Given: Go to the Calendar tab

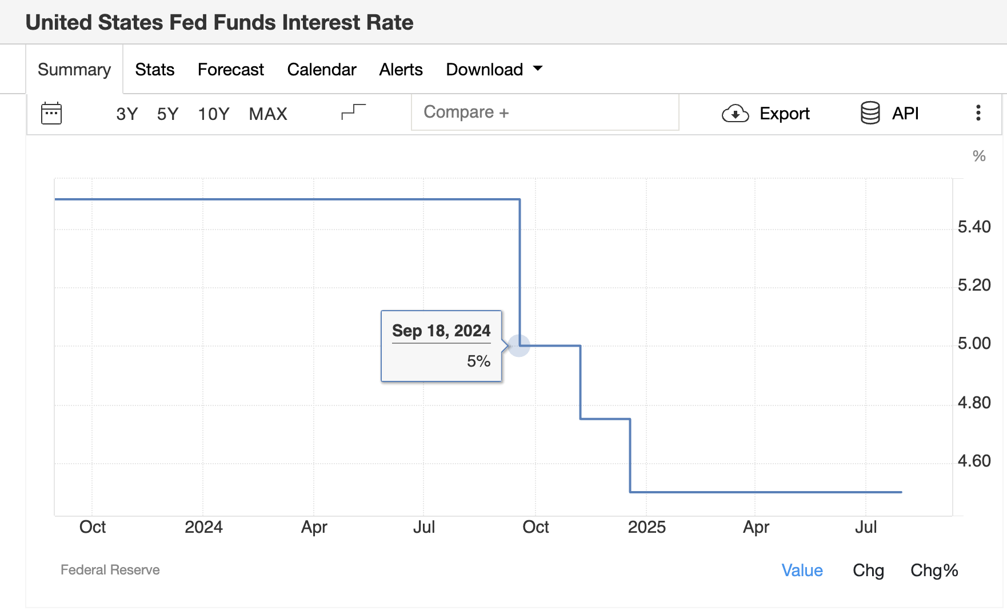Looking at the screenshot, I should click(321, 70).
